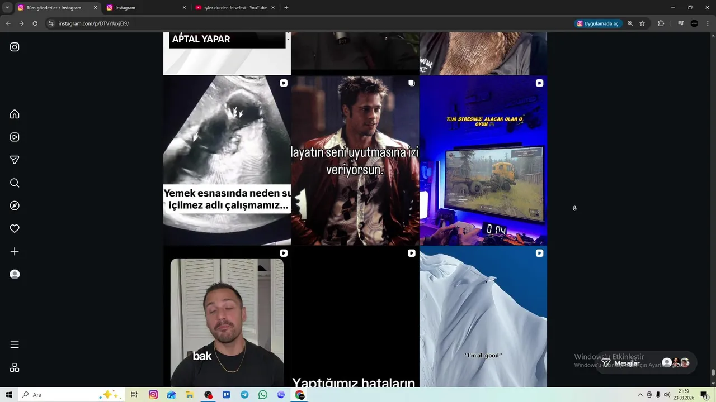The width and height of the screenshot is (716, 402).
Task: Open Instagram search magnifier in sidebar
Action: 15,183
